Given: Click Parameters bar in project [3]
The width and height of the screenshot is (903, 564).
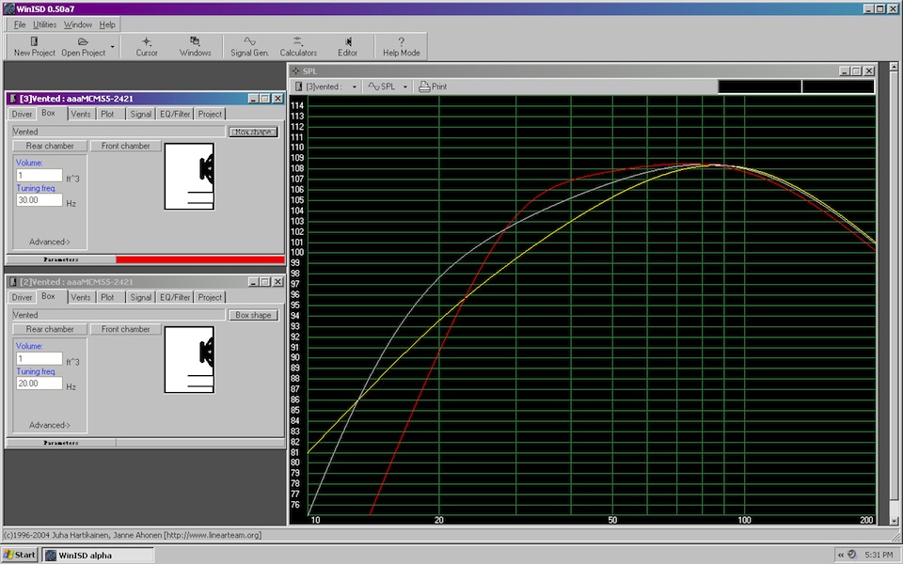Looking at the screenshot, I should point(61,259).
